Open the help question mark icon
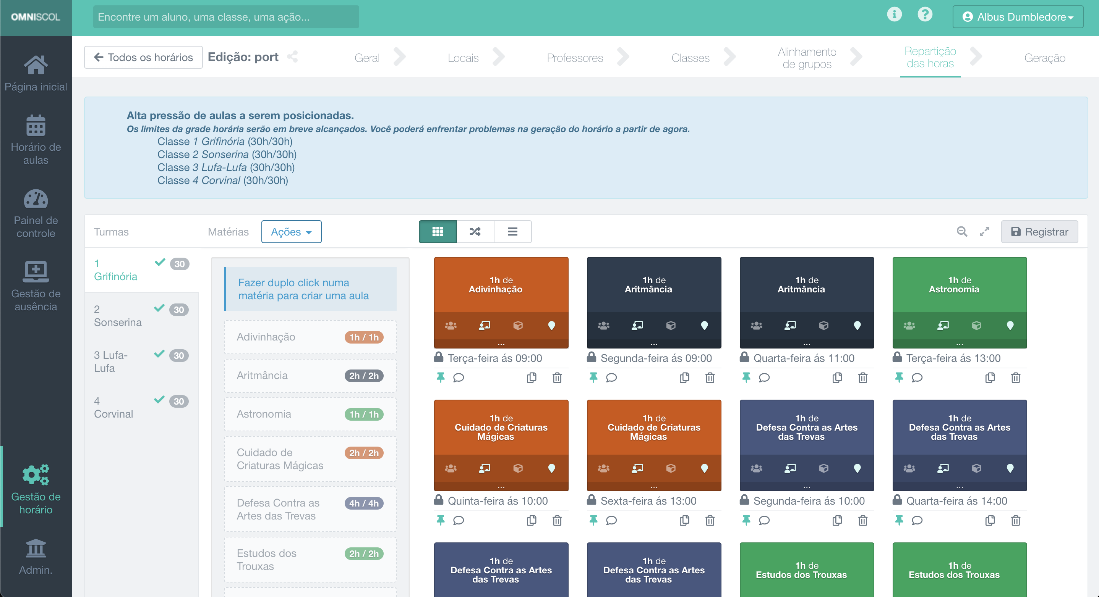This screenshot has width=1099, height=597. pos(924,15)
